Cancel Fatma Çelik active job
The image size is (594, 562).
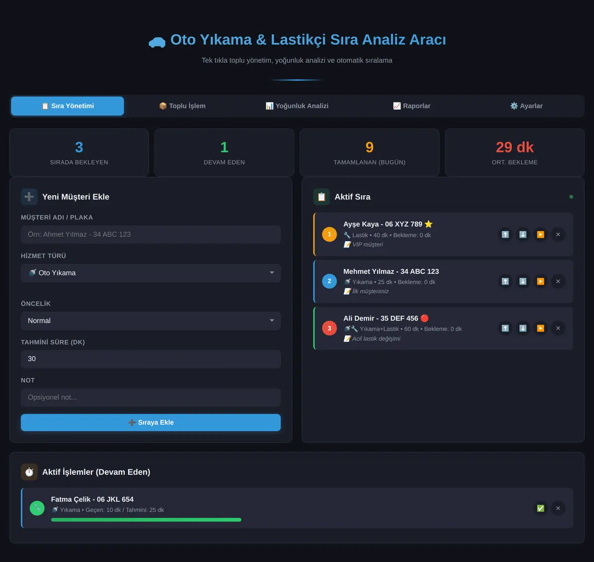pyautogui.click(x=558, y=508)
